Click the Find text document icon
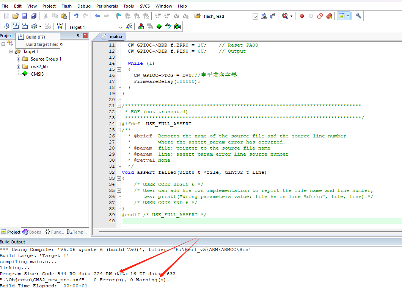Image resolution: width=402 pixels, height=290 pixels. 264,16
